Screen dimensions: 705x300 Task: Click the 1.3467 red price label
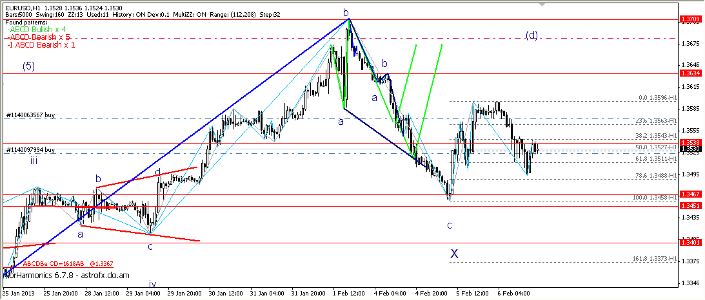[x=690, y=194]
